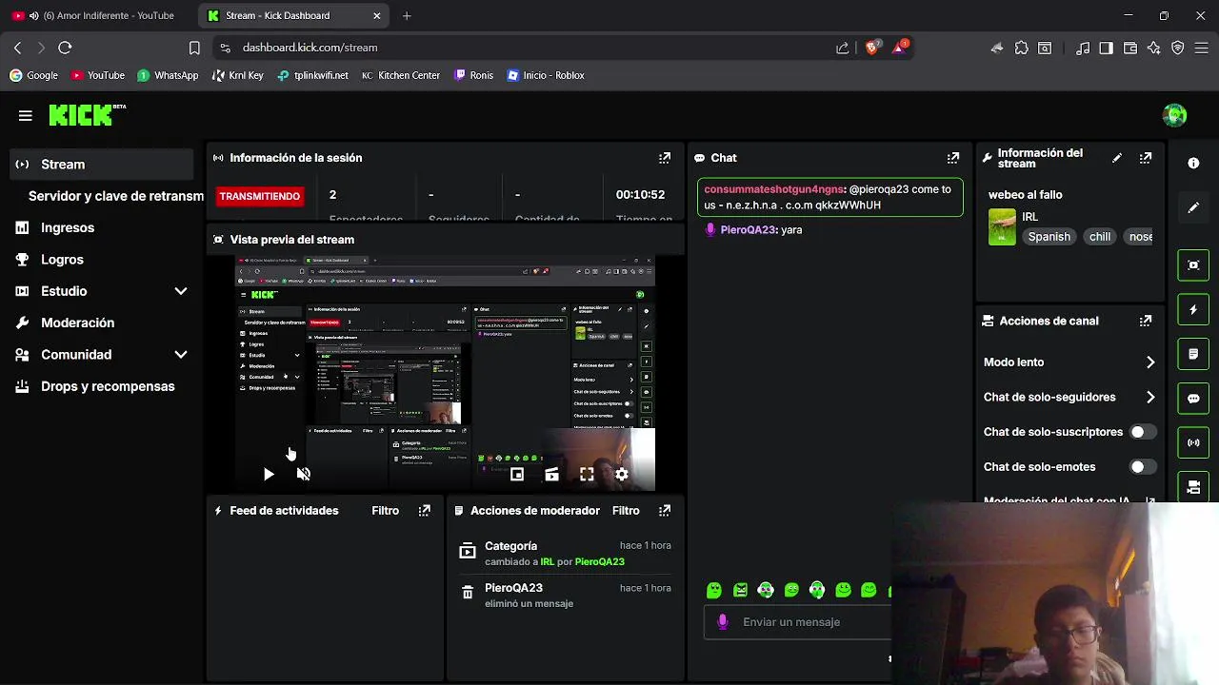1219x685 pixels.
Task: Click the Spanish tag chip
Action: point(1049,237)
